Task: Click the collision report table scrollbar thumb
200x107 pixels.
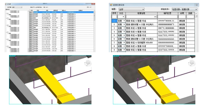Action: tap(196, 16)
